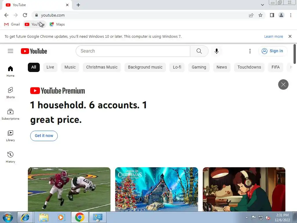Select the FIFA filter chip
This screenshot has height=223, width=297.
pyautogui.click(x=276, y=67)
